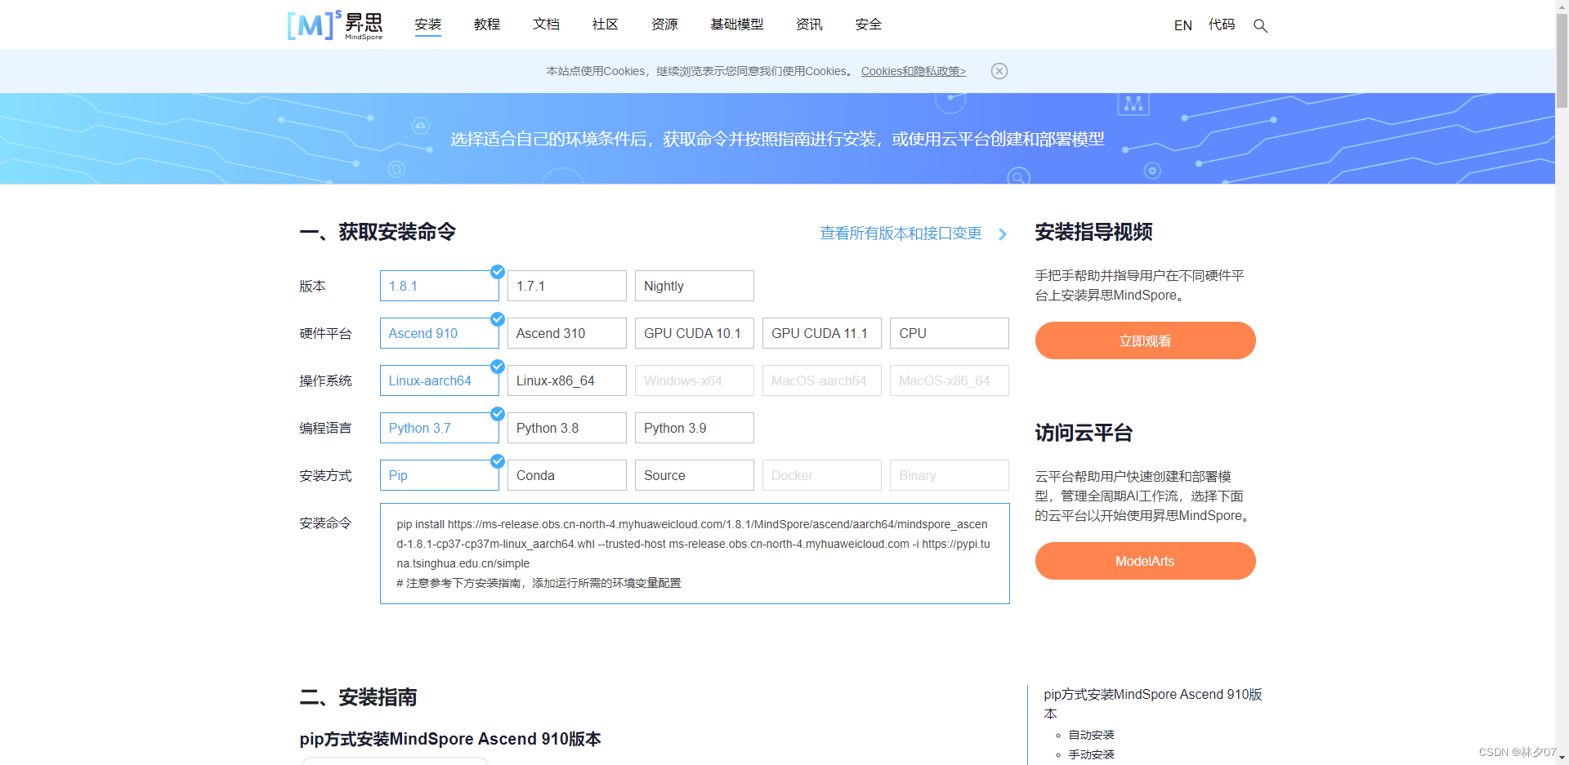1569x765 pixels.
Task: Open the 资讯 menu item
Action: click(809, 24)
